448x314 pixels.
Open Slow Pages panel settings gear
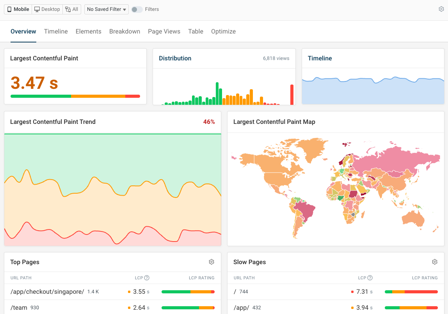tap(435, 262)
